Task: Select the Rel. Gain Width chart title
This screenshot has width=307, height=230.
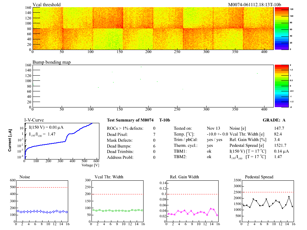Action: coord(184,177)
